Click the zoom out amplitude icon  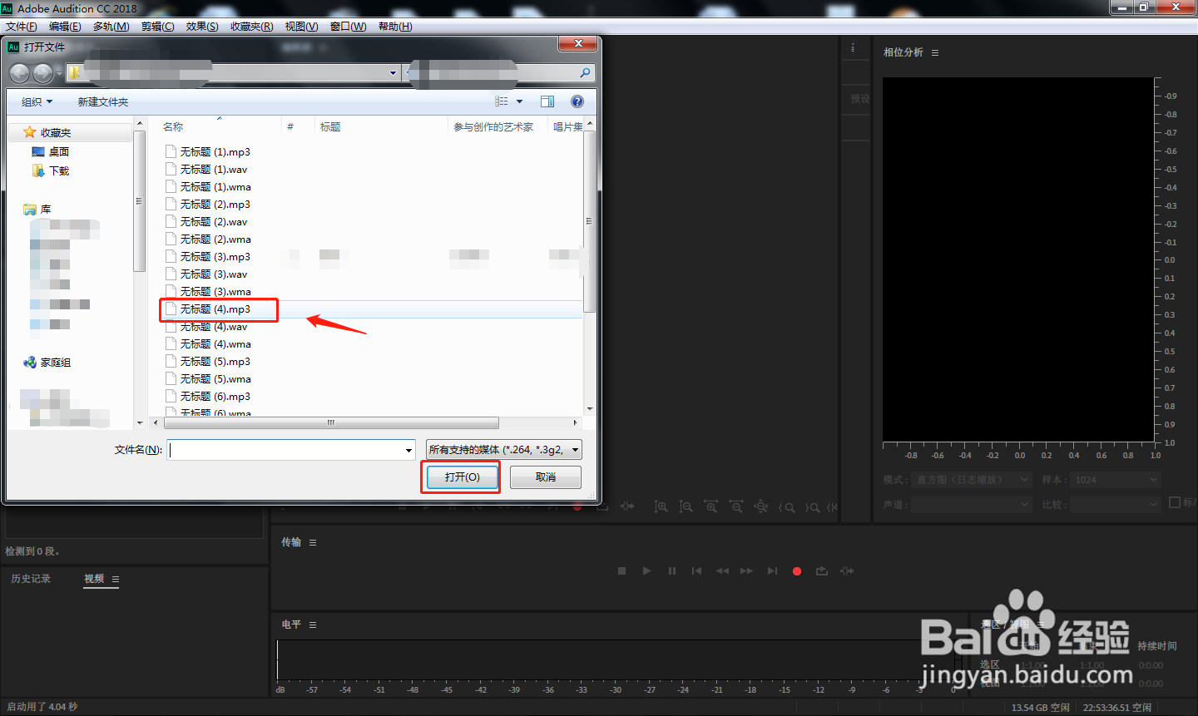pyautogui.click(x=686, y=506)
